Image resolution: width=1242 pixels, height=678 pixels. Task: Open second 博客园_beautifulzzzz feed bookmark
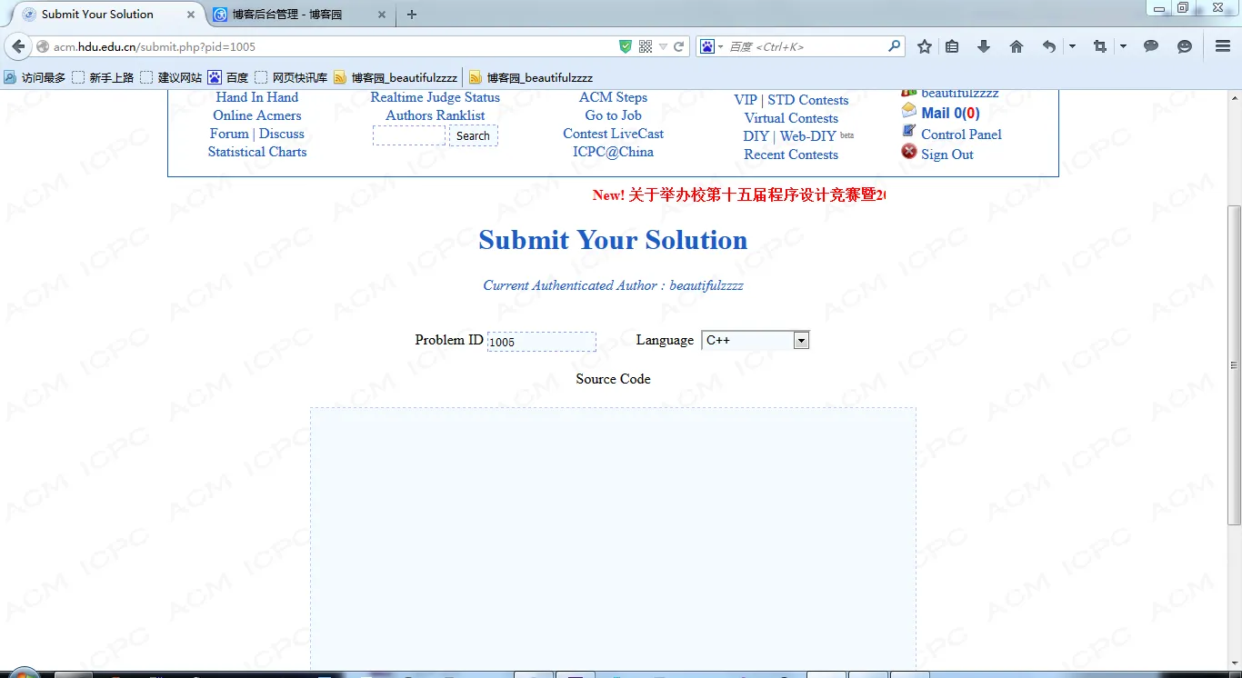(x=531, y=78)
